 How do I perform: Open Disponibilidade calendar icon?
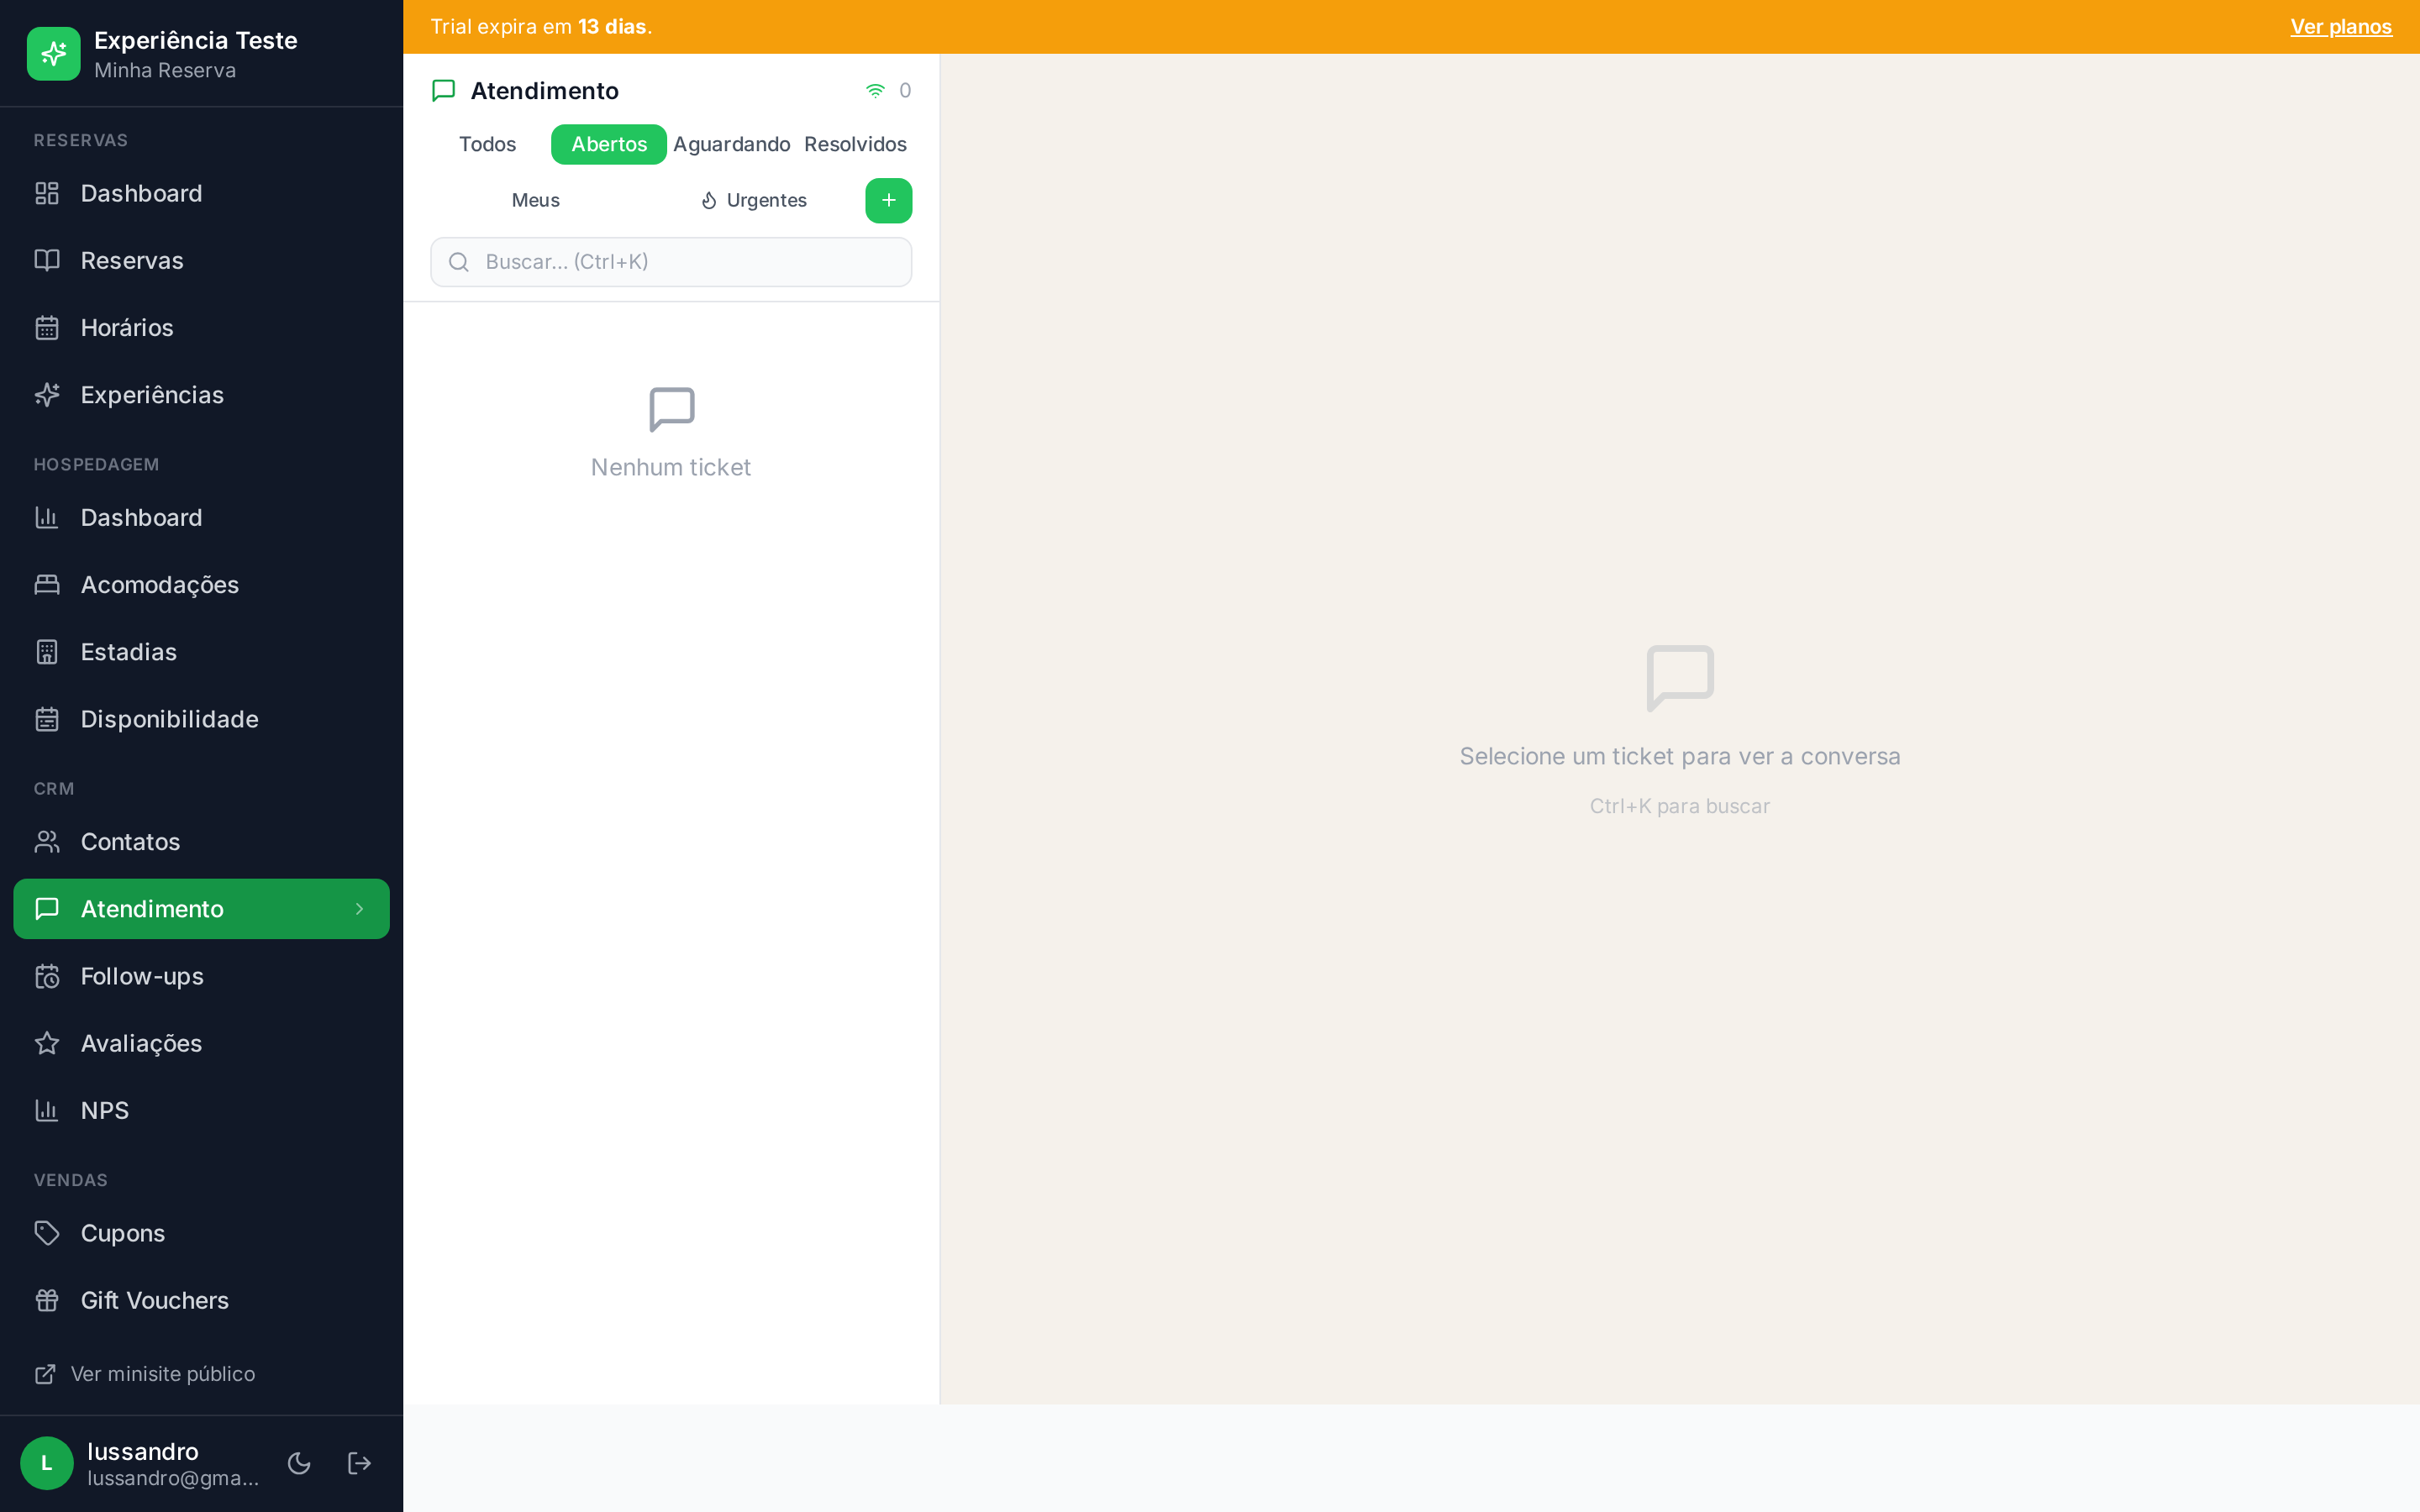point(47,718)
